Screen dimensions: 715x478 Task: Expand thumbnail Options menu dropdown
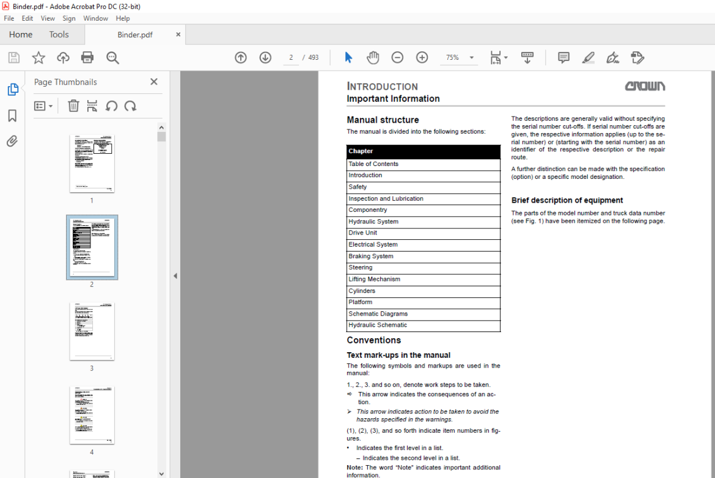(x=43, y=106)
